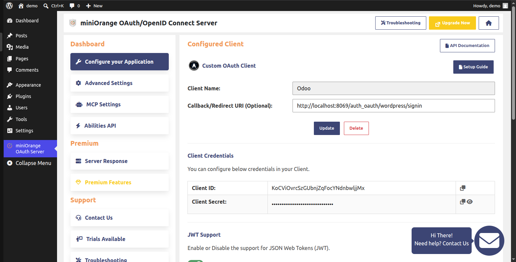Viewport: 516px width, 262px height.
Task: Open the Advanced Settings tab
Action: [x=119, y=83]
